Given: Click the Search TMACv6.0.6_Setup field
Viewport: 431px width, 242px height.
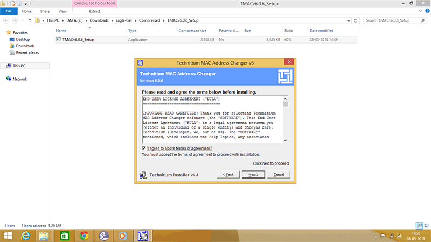Looking at the screenshot, I should click(x=393, y=20).
